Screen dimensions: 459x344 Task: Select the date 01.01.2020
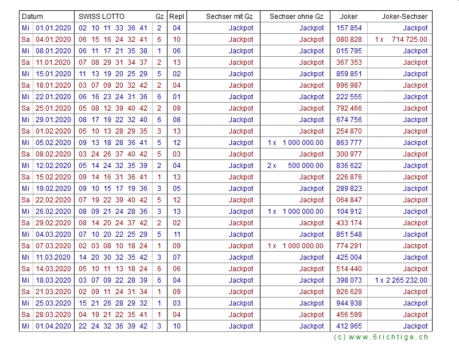coord(54,28)
